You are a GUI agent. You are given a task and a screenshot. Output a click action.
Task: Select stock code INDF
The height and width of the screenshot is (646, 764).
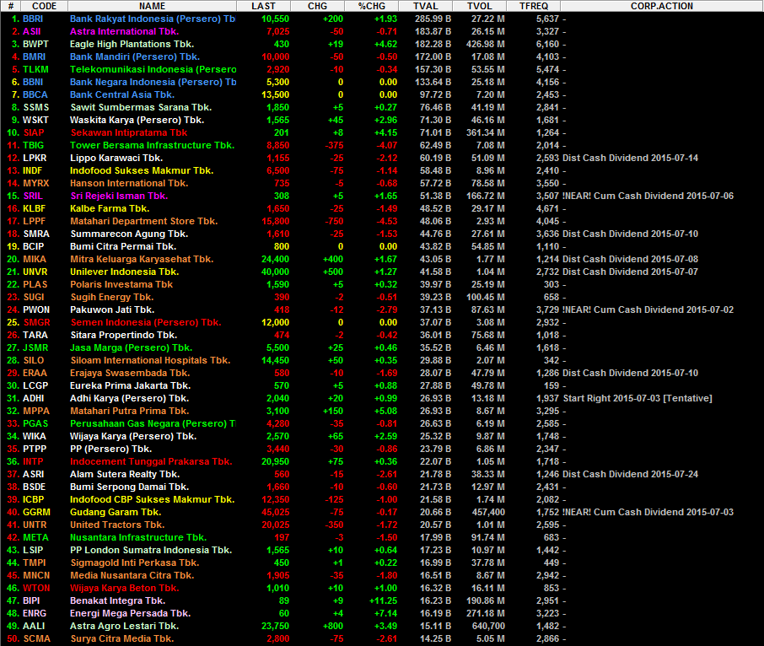[32, 170]
